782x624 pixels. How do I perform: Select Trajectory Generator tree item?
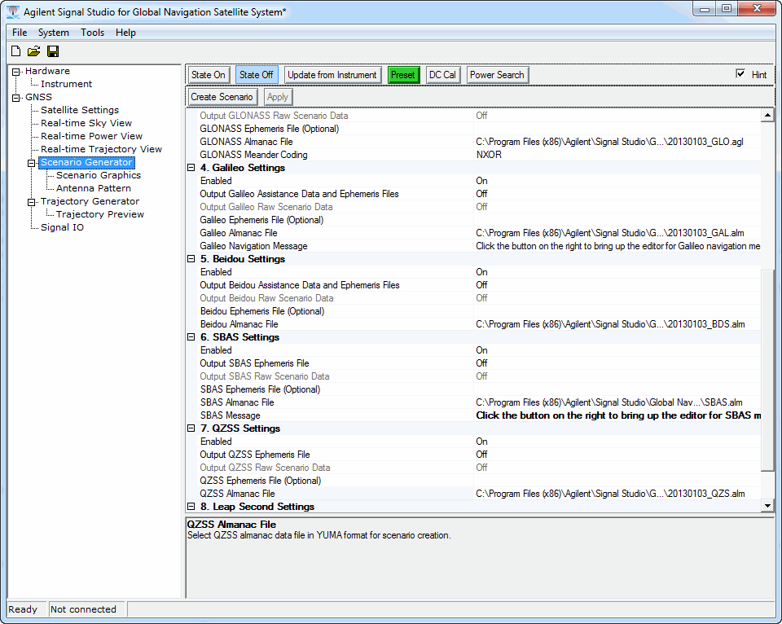90,201
